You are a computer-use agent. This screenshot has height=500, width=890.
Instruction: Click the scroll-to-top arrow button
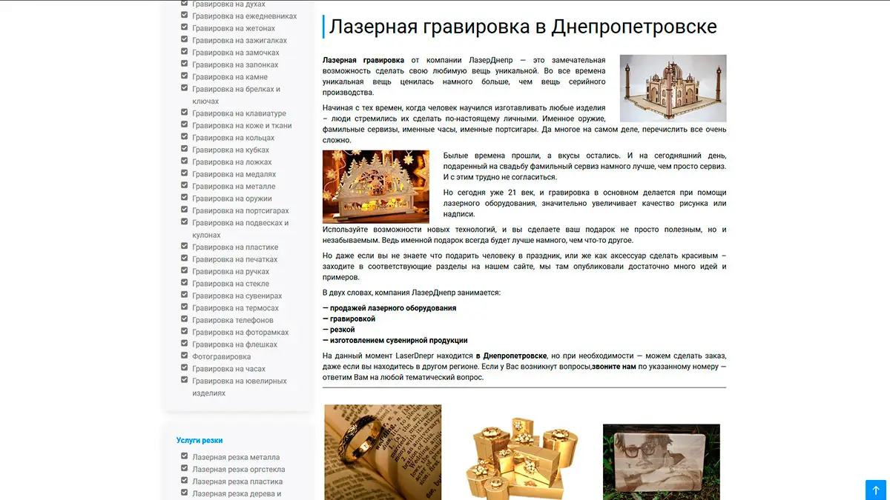tap(876, 490)
